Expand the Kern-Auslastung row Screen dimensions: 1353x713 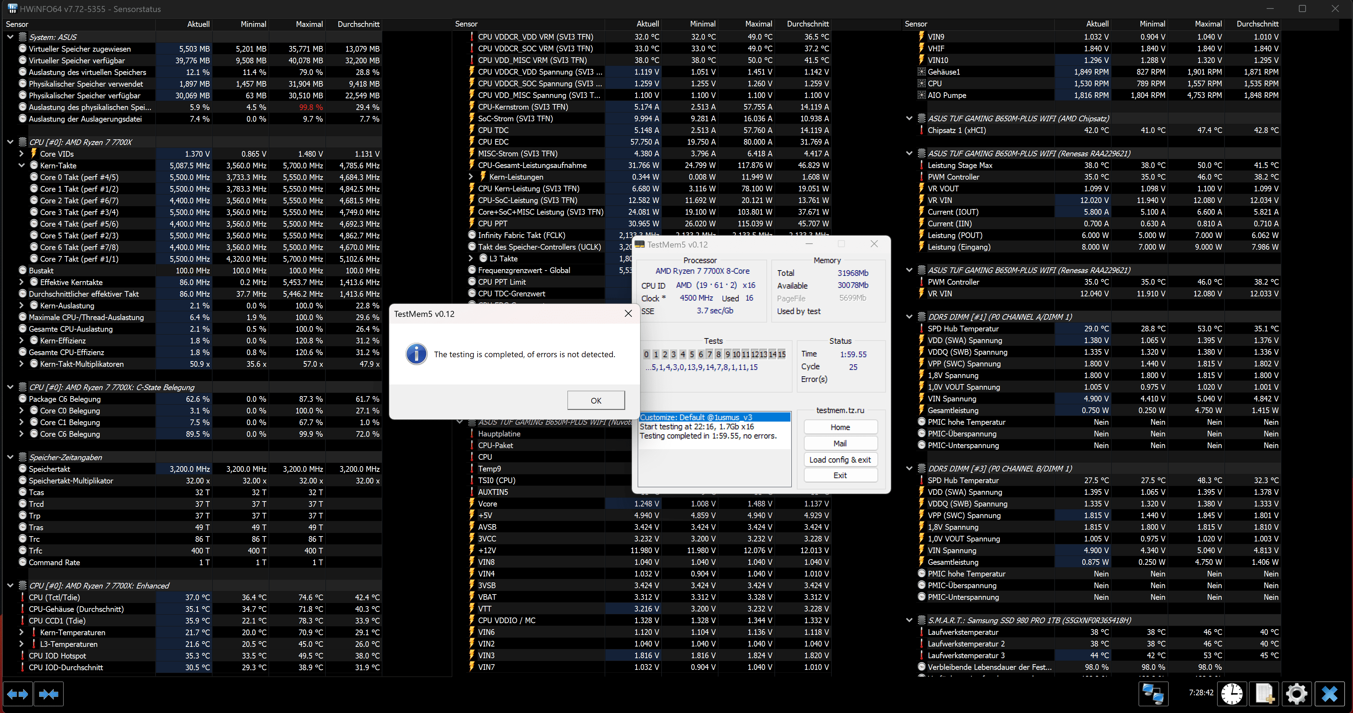tap(22, 305)
